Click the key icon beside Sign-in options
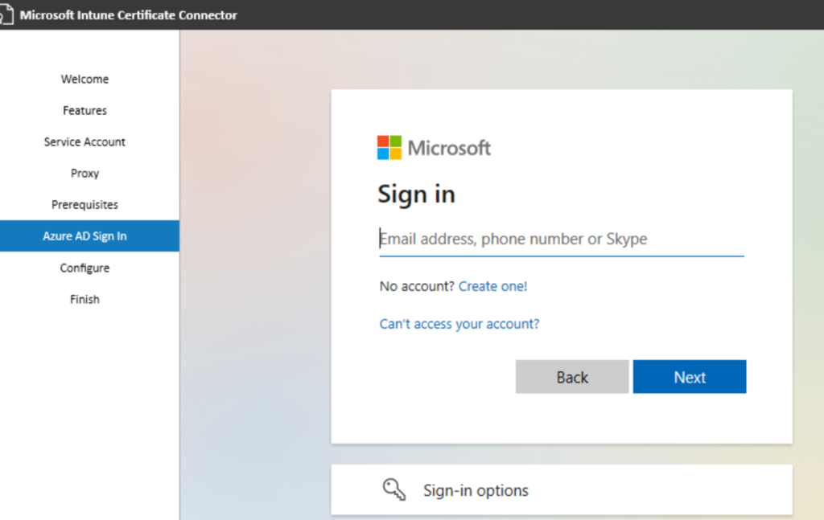824x520 pixels. tap(394, 489)
